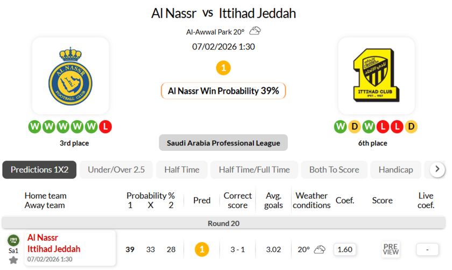This screenshot has height=270, width=452.
Task: Click the Ittihad Club logo
Action: click(x=376, y=77)
